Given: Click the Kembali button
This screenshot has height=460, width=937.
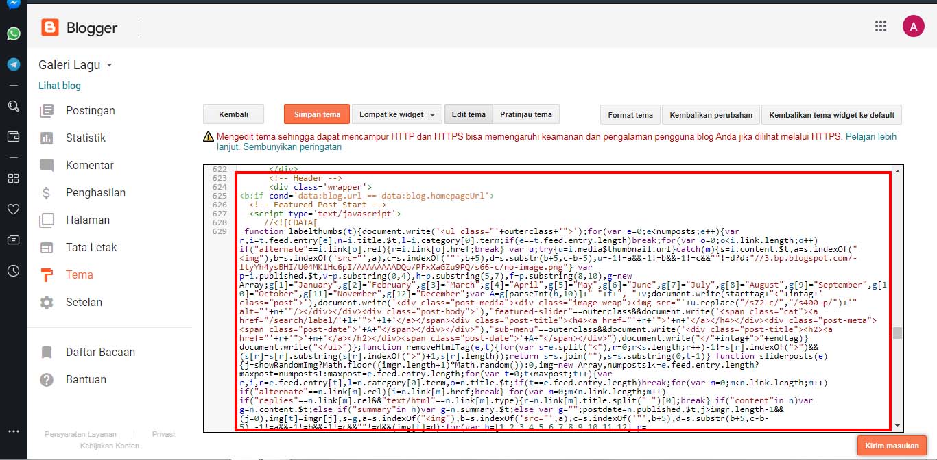Looking at the screenshot, I should coord(234,114).
